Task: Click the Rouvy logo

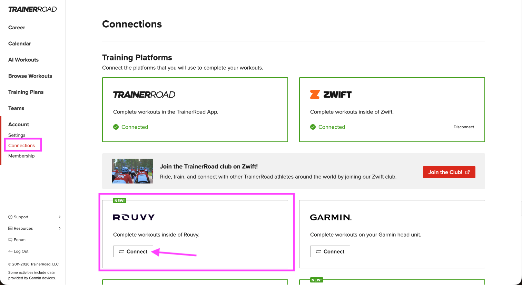Action: [x=134, y=217]
